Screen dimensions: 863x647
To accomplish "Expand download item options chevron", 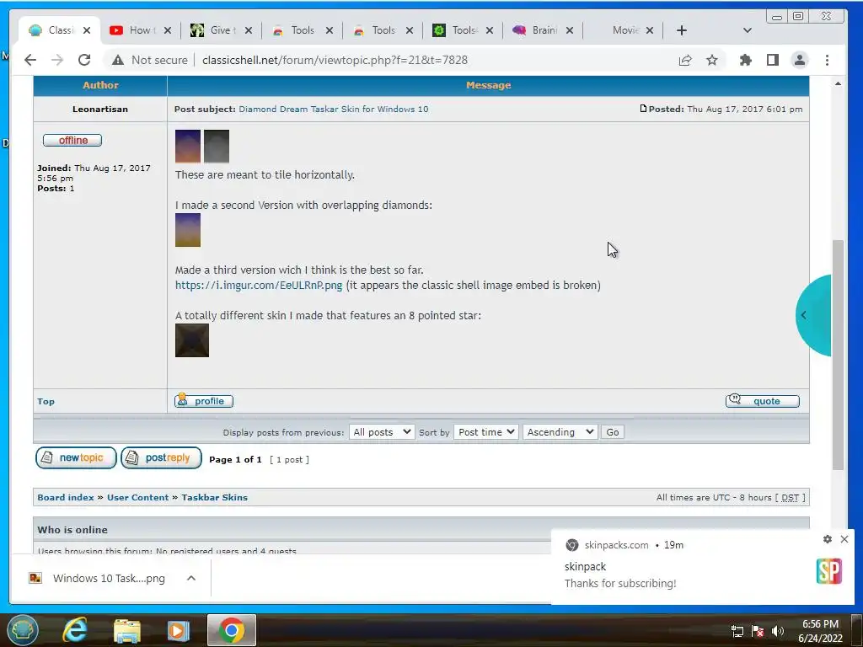I will point(191,578).
